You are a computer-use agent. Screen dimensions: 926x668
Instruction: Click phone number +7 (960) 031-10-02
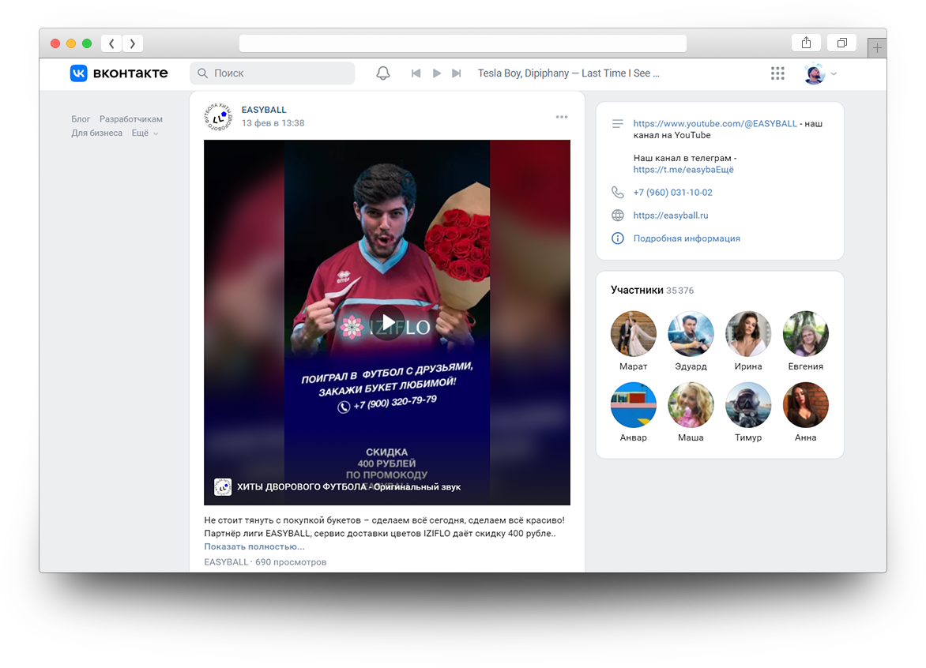tap(672, 193)
